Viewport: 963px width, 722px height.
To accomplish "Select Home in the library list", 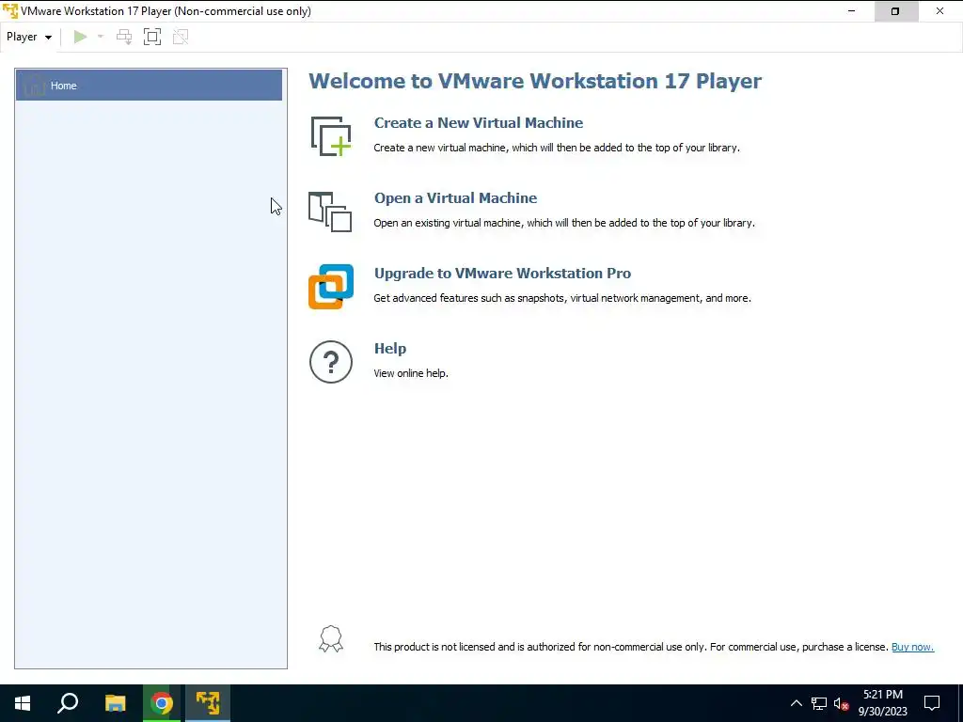I will tap(150, 86).
